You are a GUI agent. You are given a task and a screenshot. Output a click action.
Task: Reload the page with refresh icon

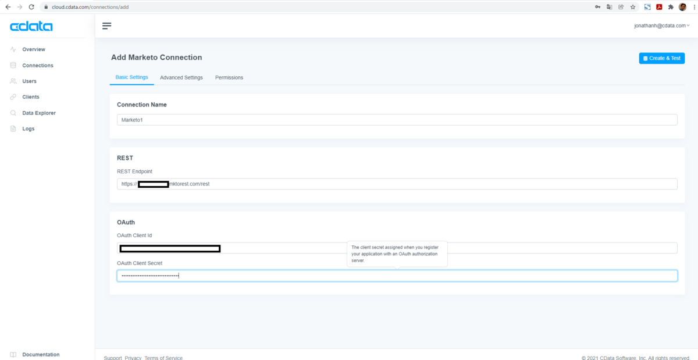pyautogui.click(x=33, y=7)
